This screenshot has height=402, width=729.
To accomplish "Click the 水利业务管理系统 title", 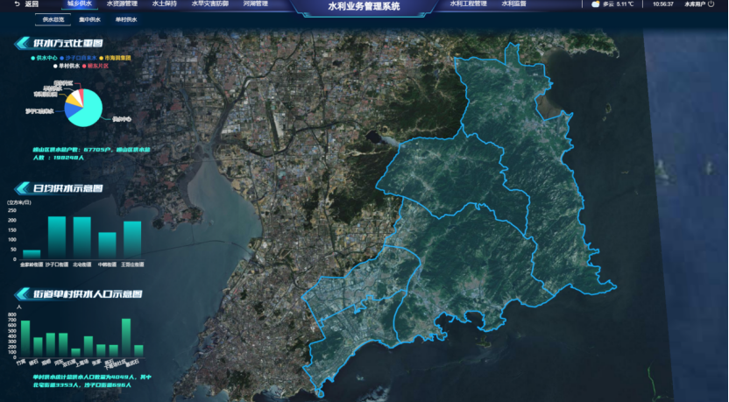I will (364, 6).
